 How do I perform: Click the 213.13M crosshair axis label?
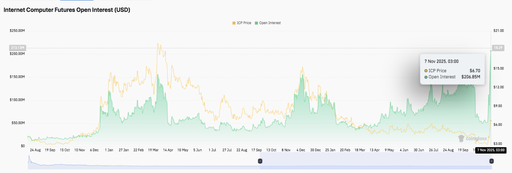coord(17,48)
